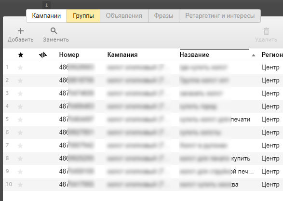Click the Добавить plus icon
The height and width of the screenshot is (201, 283).
[x=21, y=31]
